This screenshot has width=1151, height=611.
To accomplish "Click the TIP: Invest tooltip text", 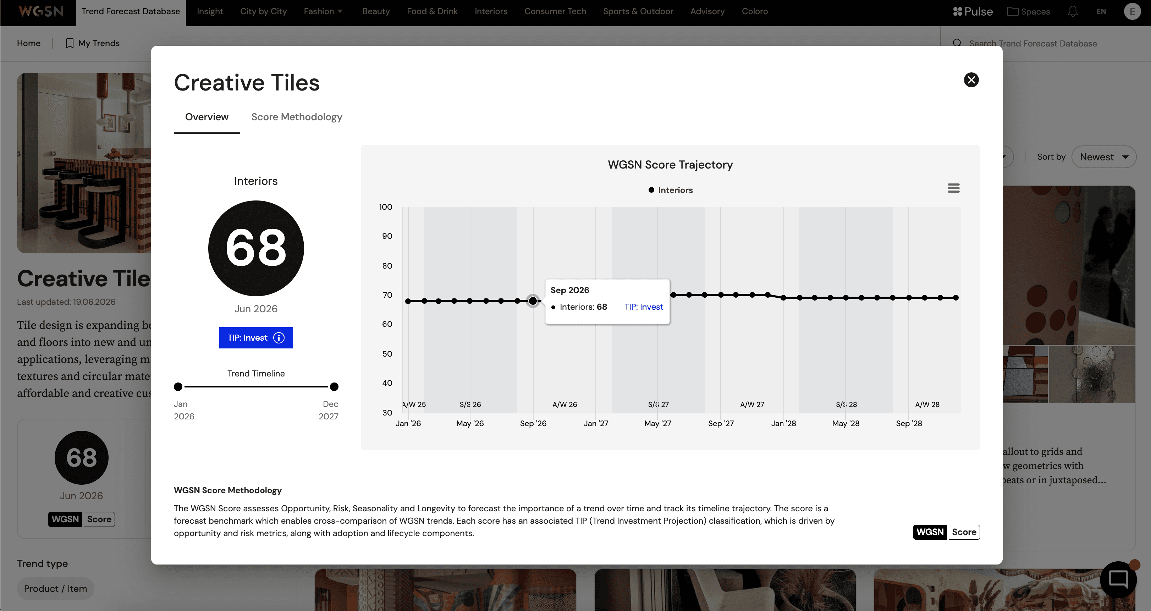I will [643, 307].
